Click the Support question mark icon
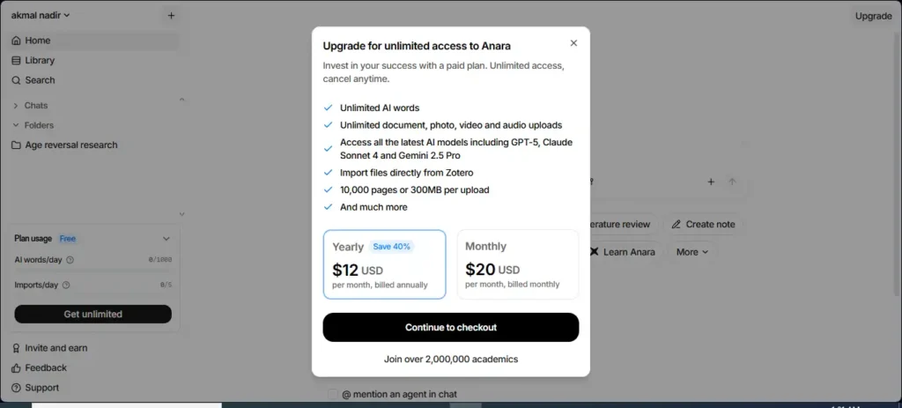 (16, 388)
